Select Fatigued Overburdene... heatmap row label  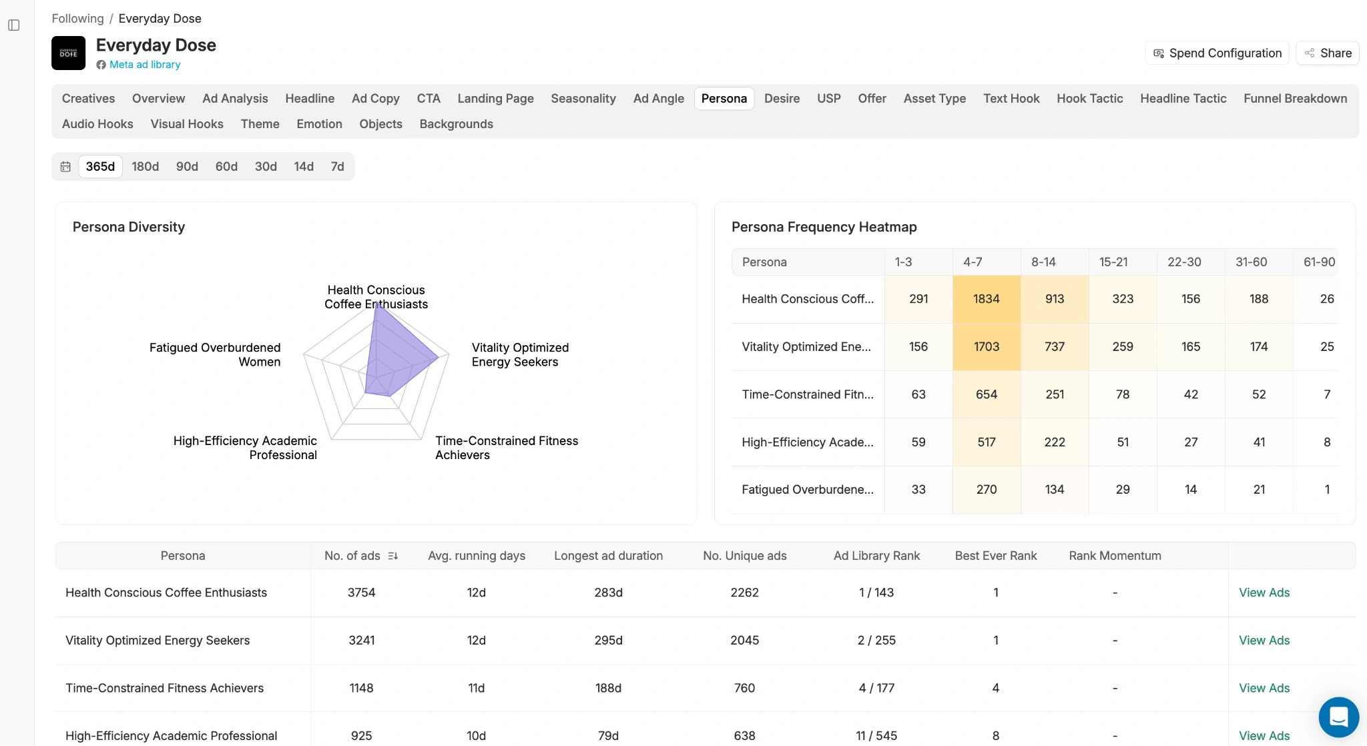[x=808, y=490]
